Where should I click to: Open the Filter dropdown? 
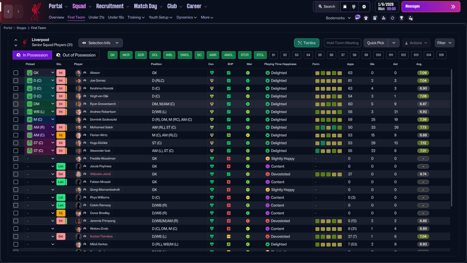point(445,43)
